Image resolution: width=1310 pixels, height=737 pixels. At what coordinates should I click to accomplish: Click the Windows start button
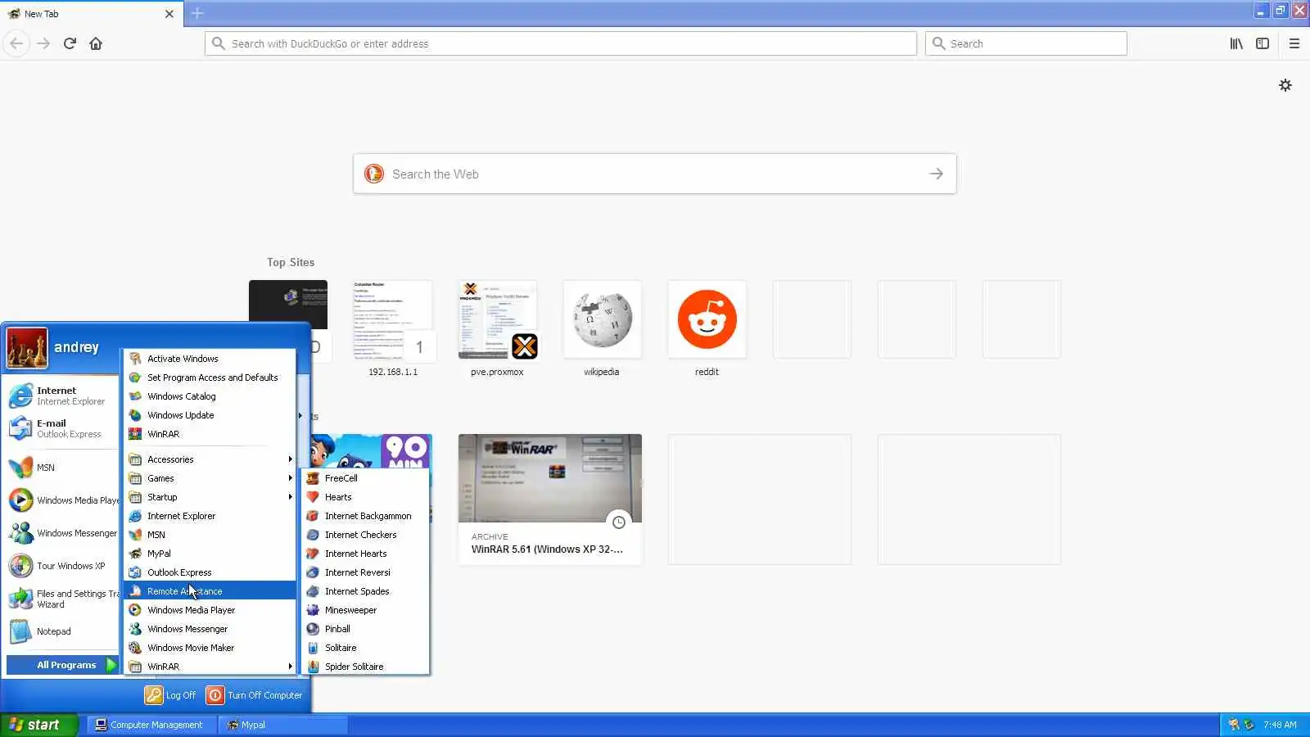coord(38,725)
